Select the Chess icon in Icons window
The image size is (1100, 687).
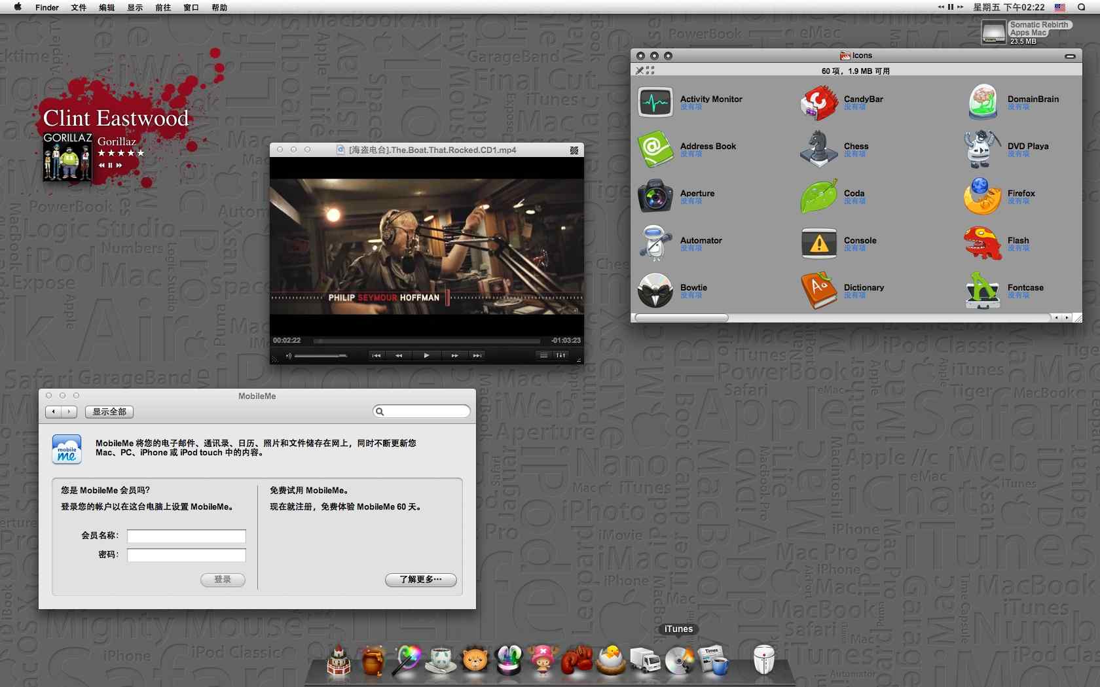pos(819,150)
